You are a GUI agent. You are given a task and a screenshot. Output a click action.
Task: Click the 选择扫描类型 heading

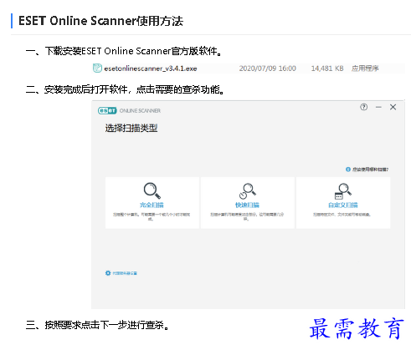click(131, 128)
